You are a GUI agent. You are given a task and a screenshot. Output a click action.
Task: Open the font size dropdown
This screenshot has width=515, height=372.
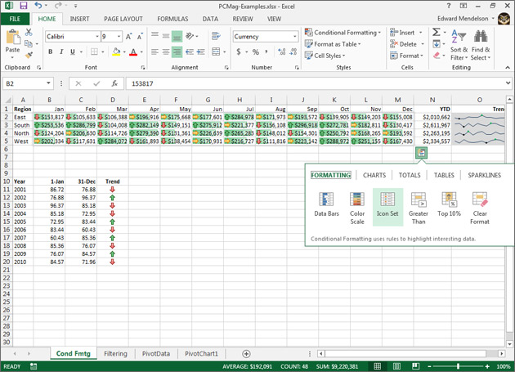coord(119,37)
